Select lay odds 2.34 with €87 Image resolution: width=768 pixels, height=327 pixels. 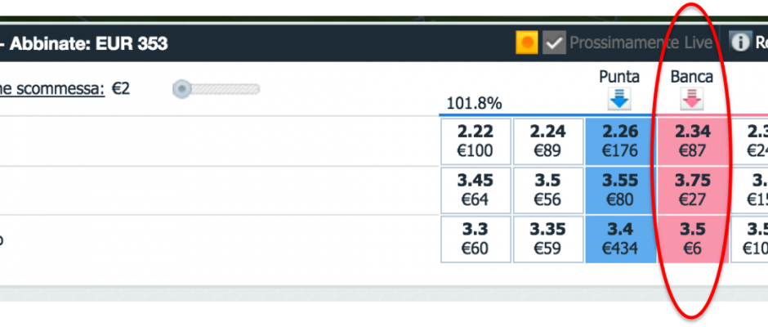[692, 141]
